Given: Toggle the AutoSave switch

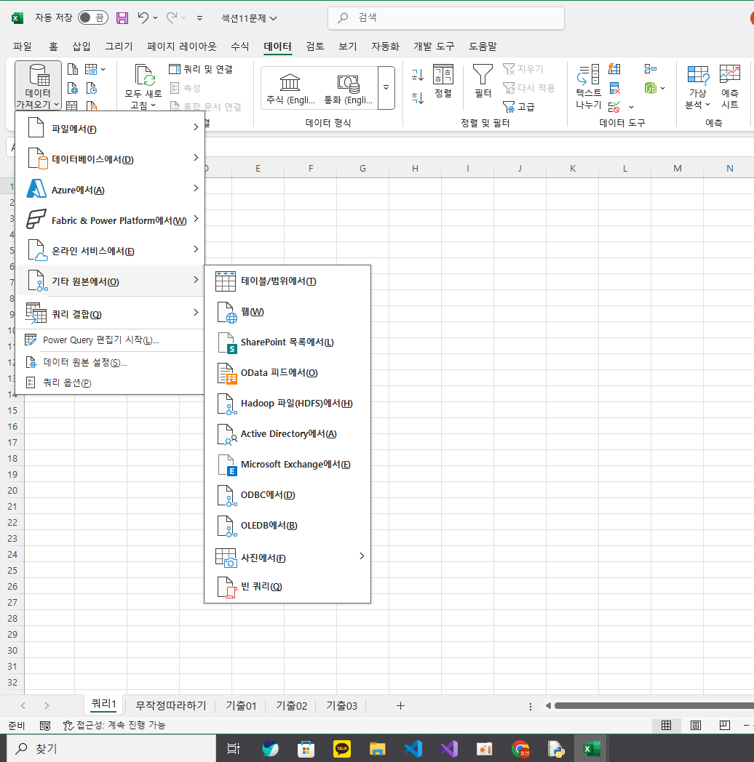Looking at the screenshot, I should tap(92, 17).
